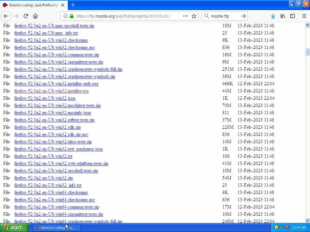Open win32.json link
The width and height of the screenshot is (310, 232).
[45, 98]
